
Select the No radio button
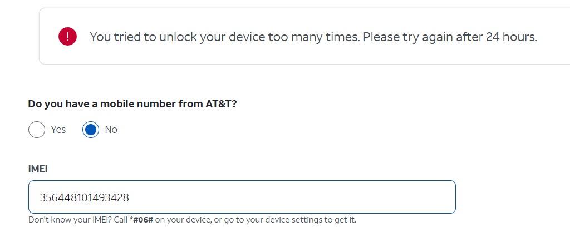click(x=91, y=130)
